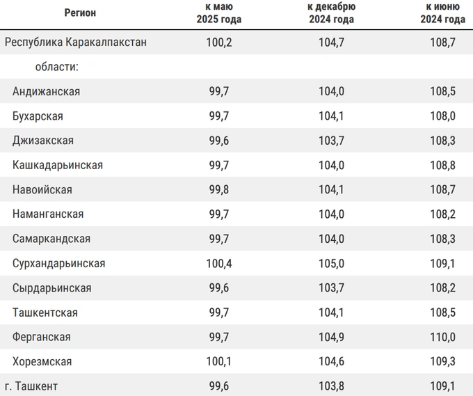Select the Бухарская region name
This screenshot has width=473, height=396.
pos(38,116)
